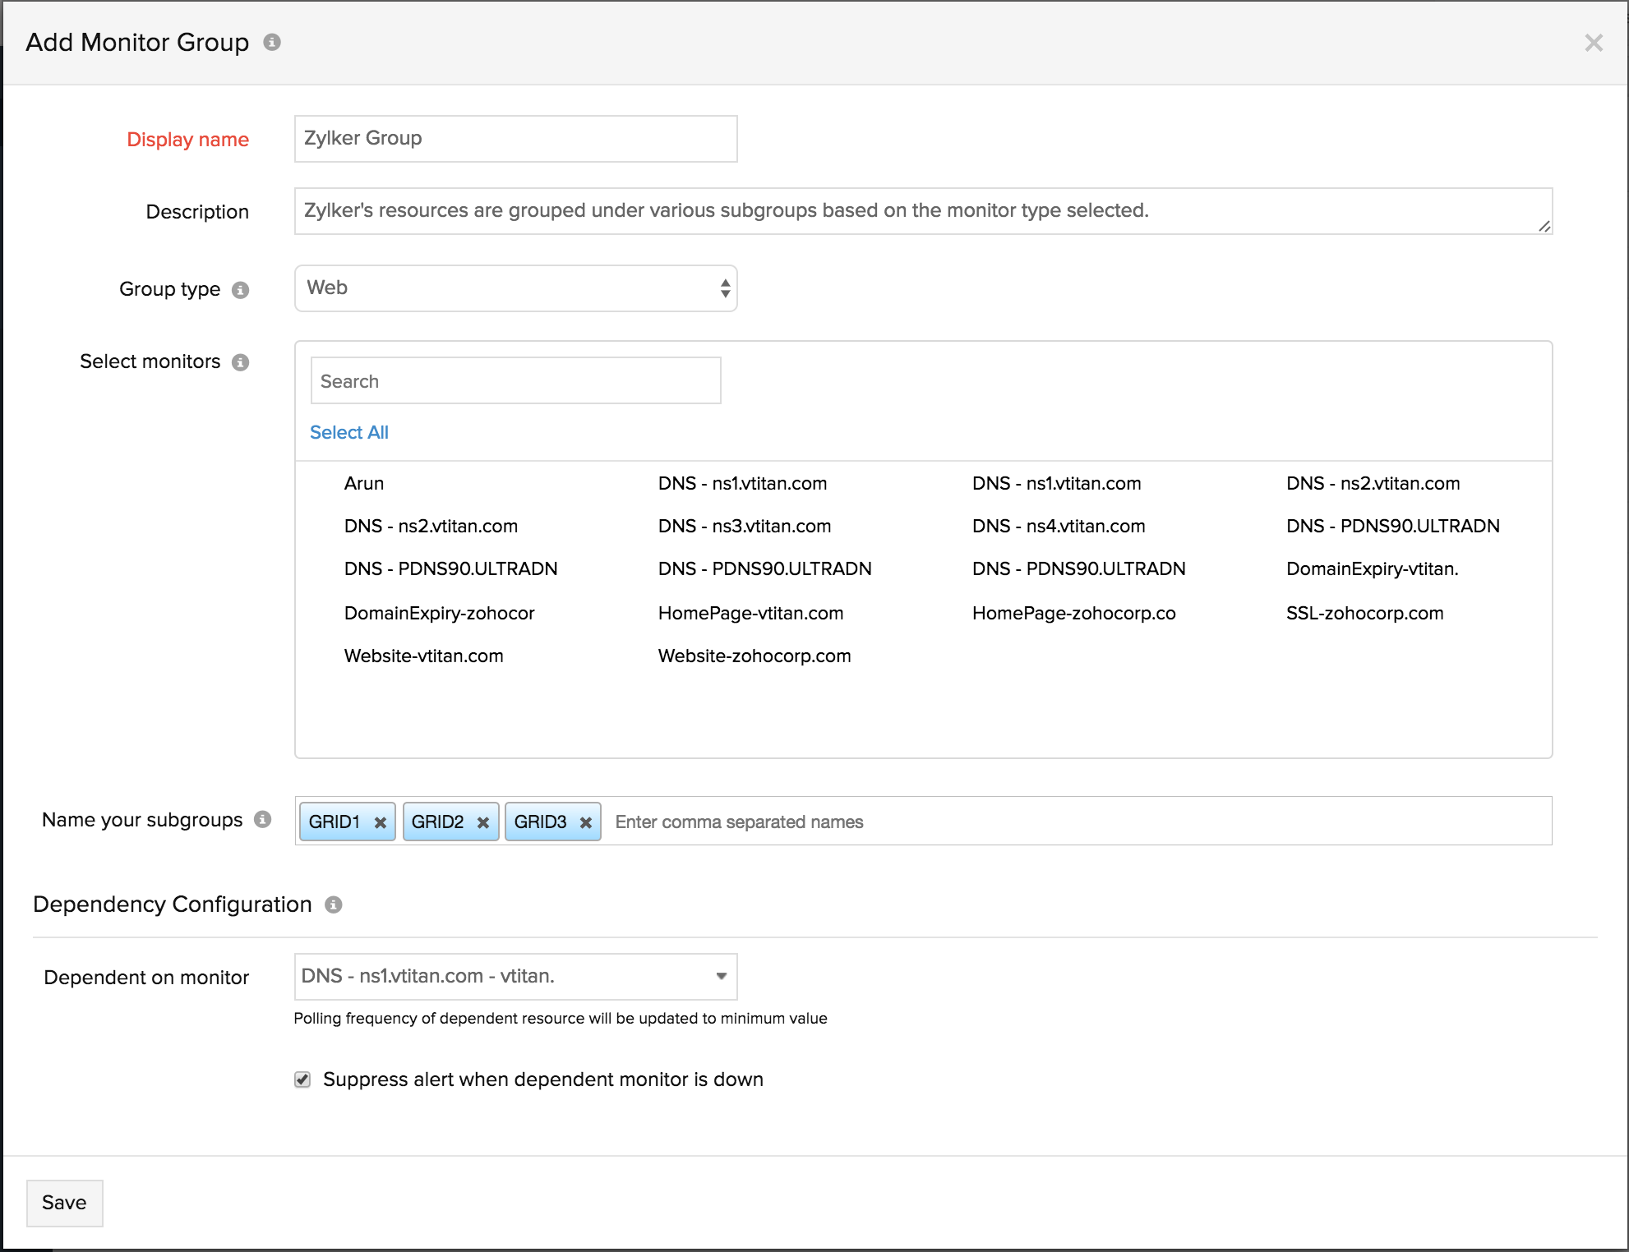Click the Group type info icon
The image size is (1629, 1252).
tap(240, 290)
